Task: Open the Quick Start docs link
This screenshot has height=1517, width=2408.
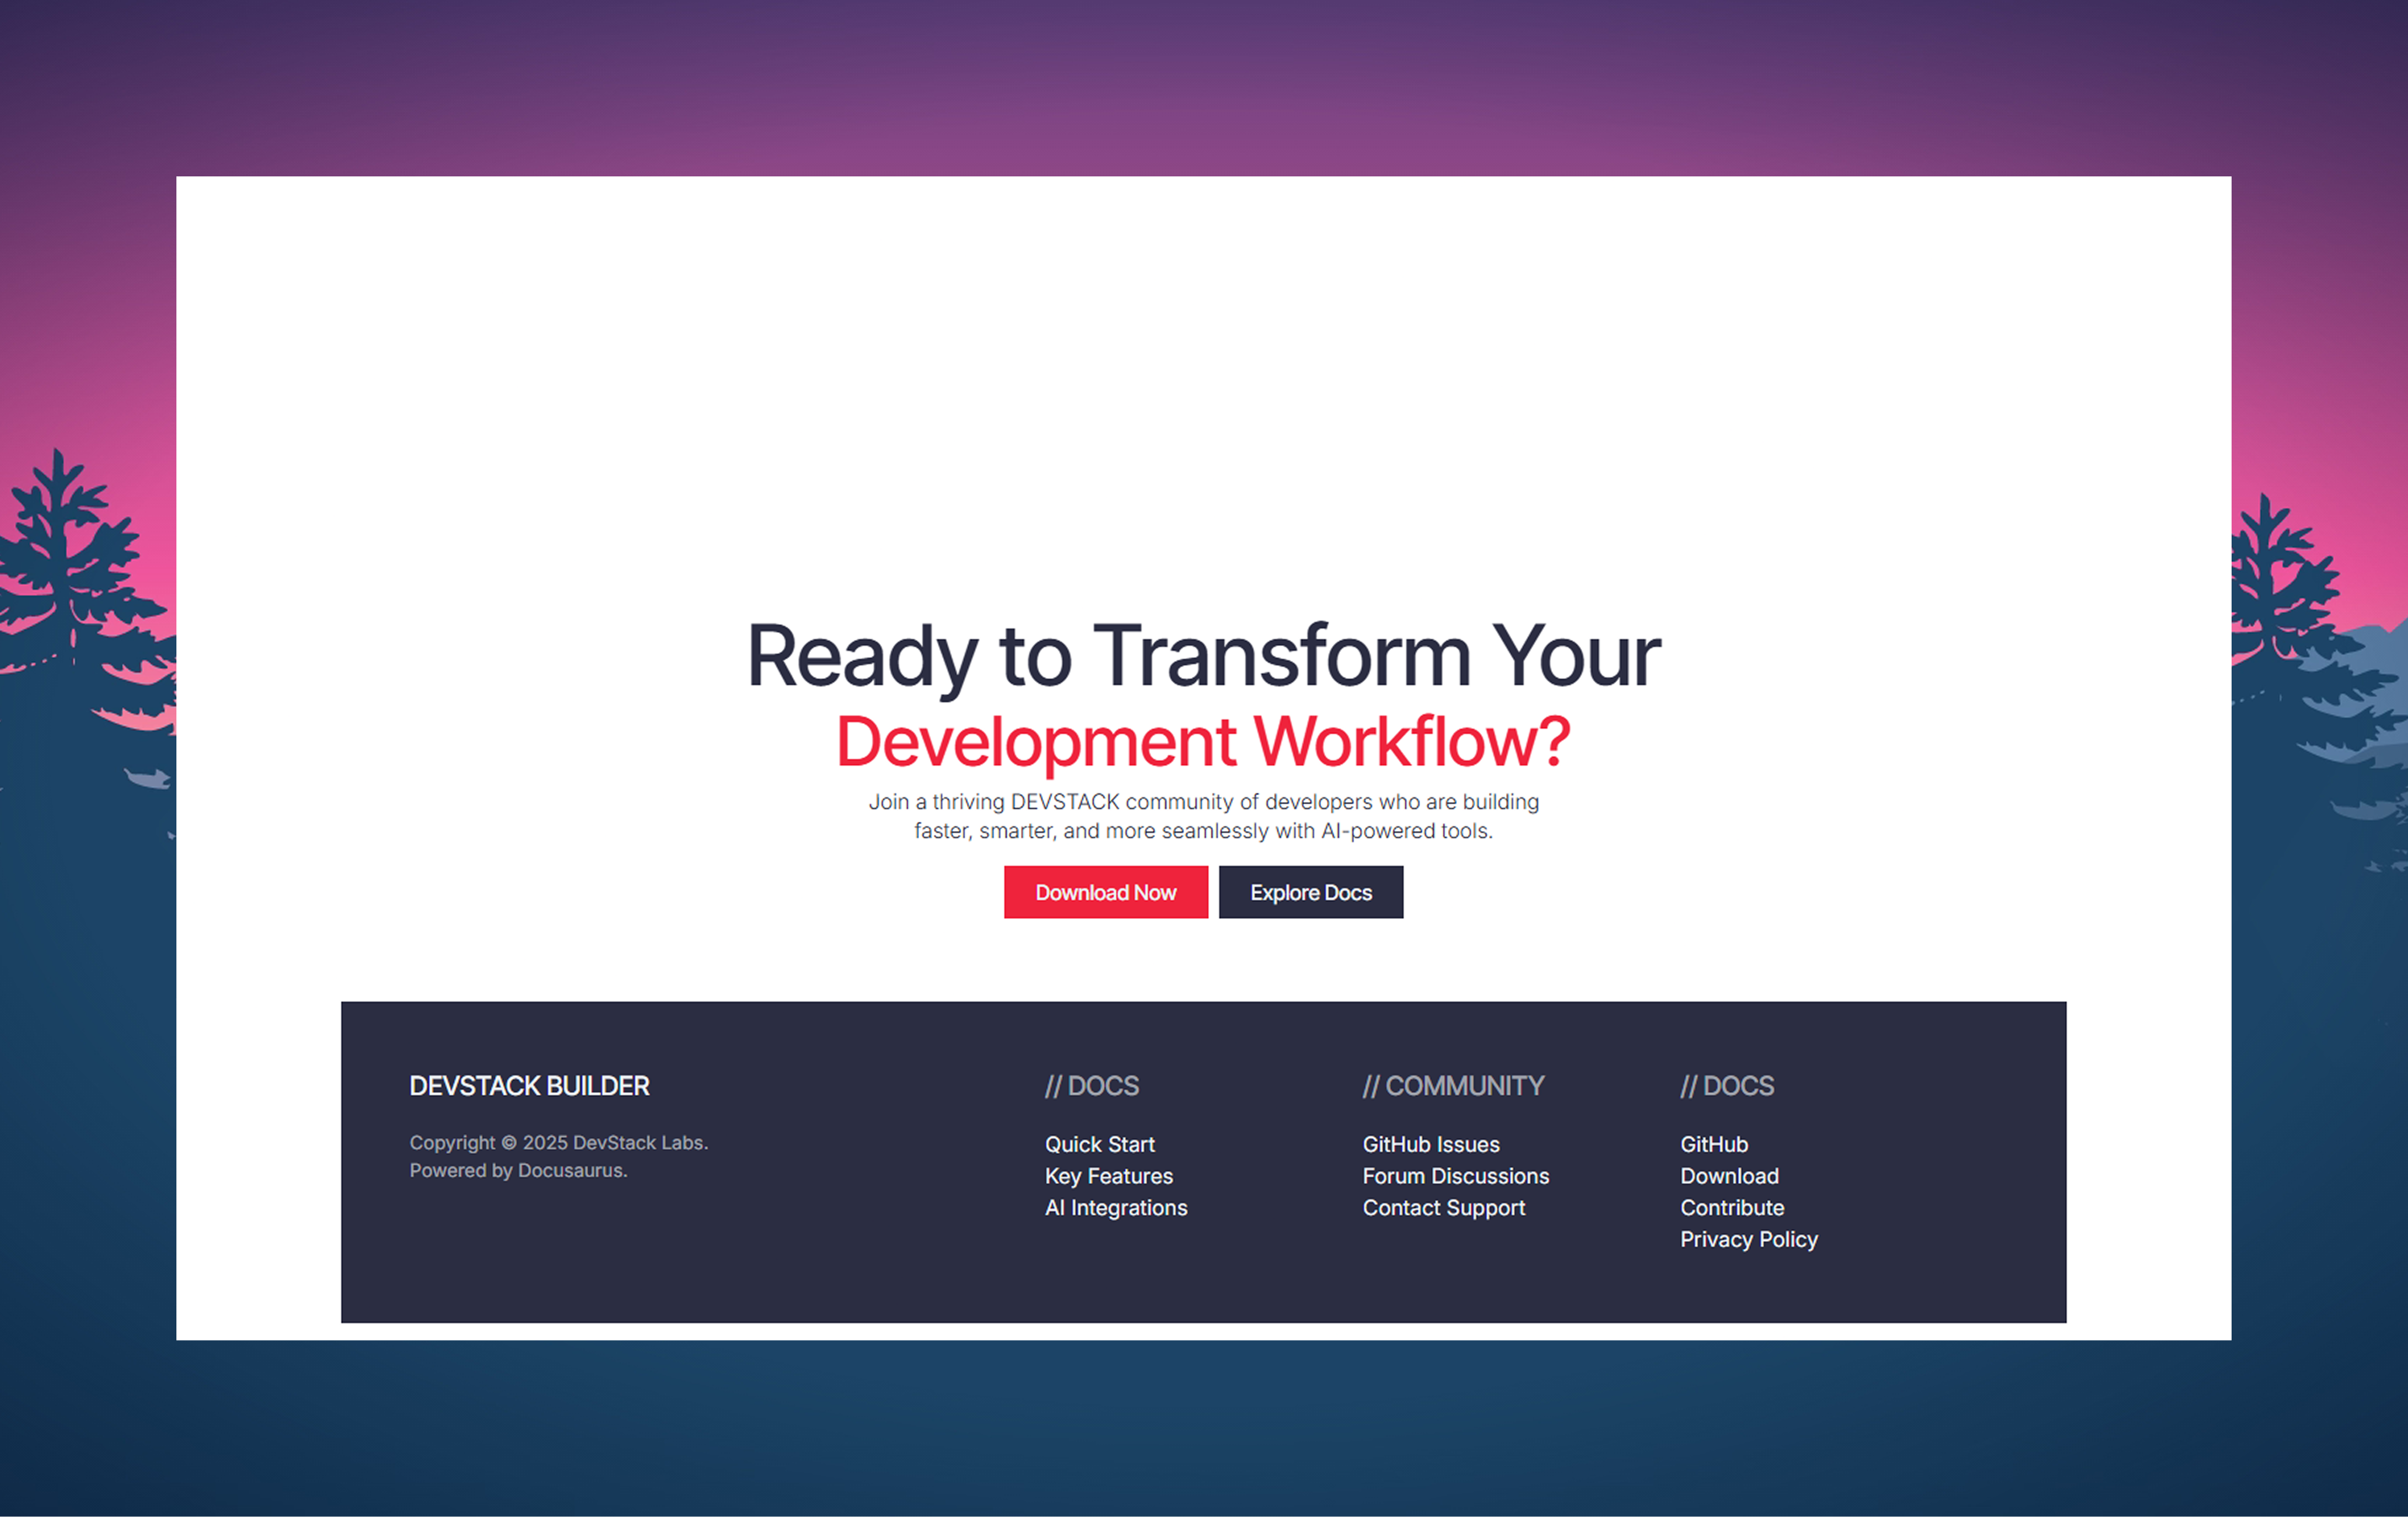Action: pos(1099,1144)
